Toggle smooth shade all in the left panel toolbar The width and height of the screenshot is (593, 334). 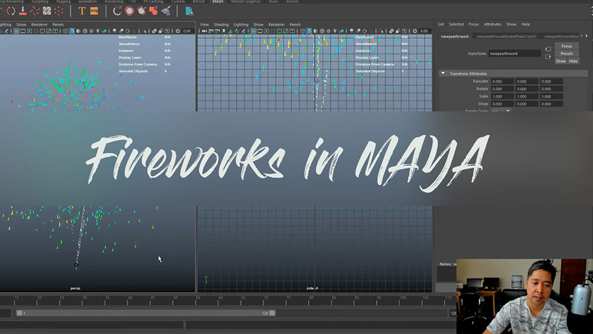(72, 31)
